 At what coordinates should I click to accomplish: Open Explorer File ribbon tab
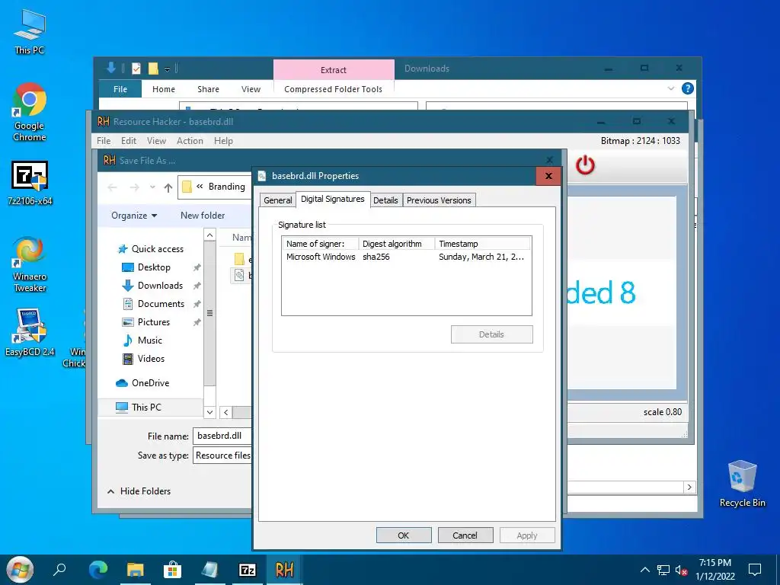pyautogui.click(x=120, y=89)
